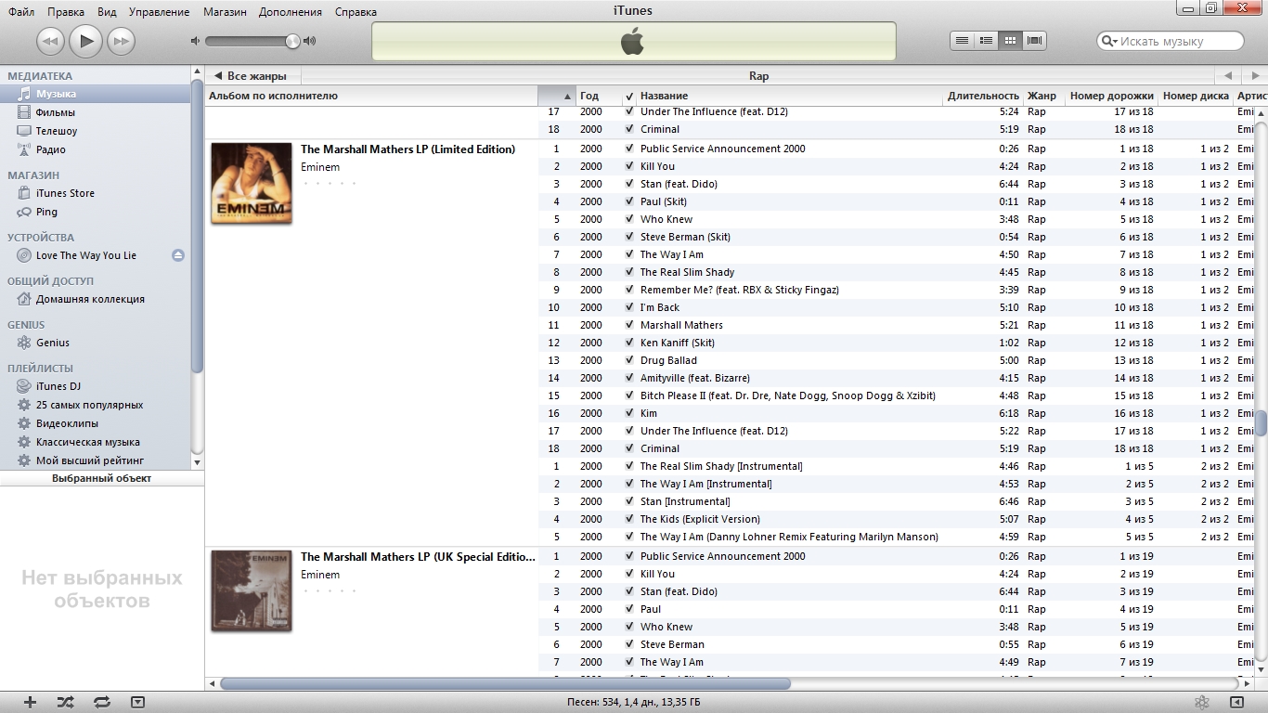
Task: Uncheck the Drug Ballad track checkbox
Action: (629, 360)
